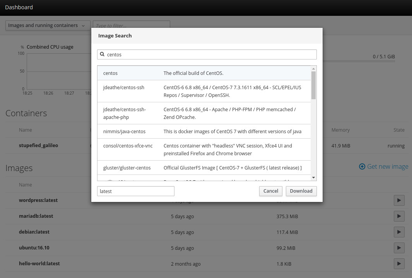Click the 2 months ago date for hello-world
Viewport: 412px width, 278px height.
click(x=186, y=264)
